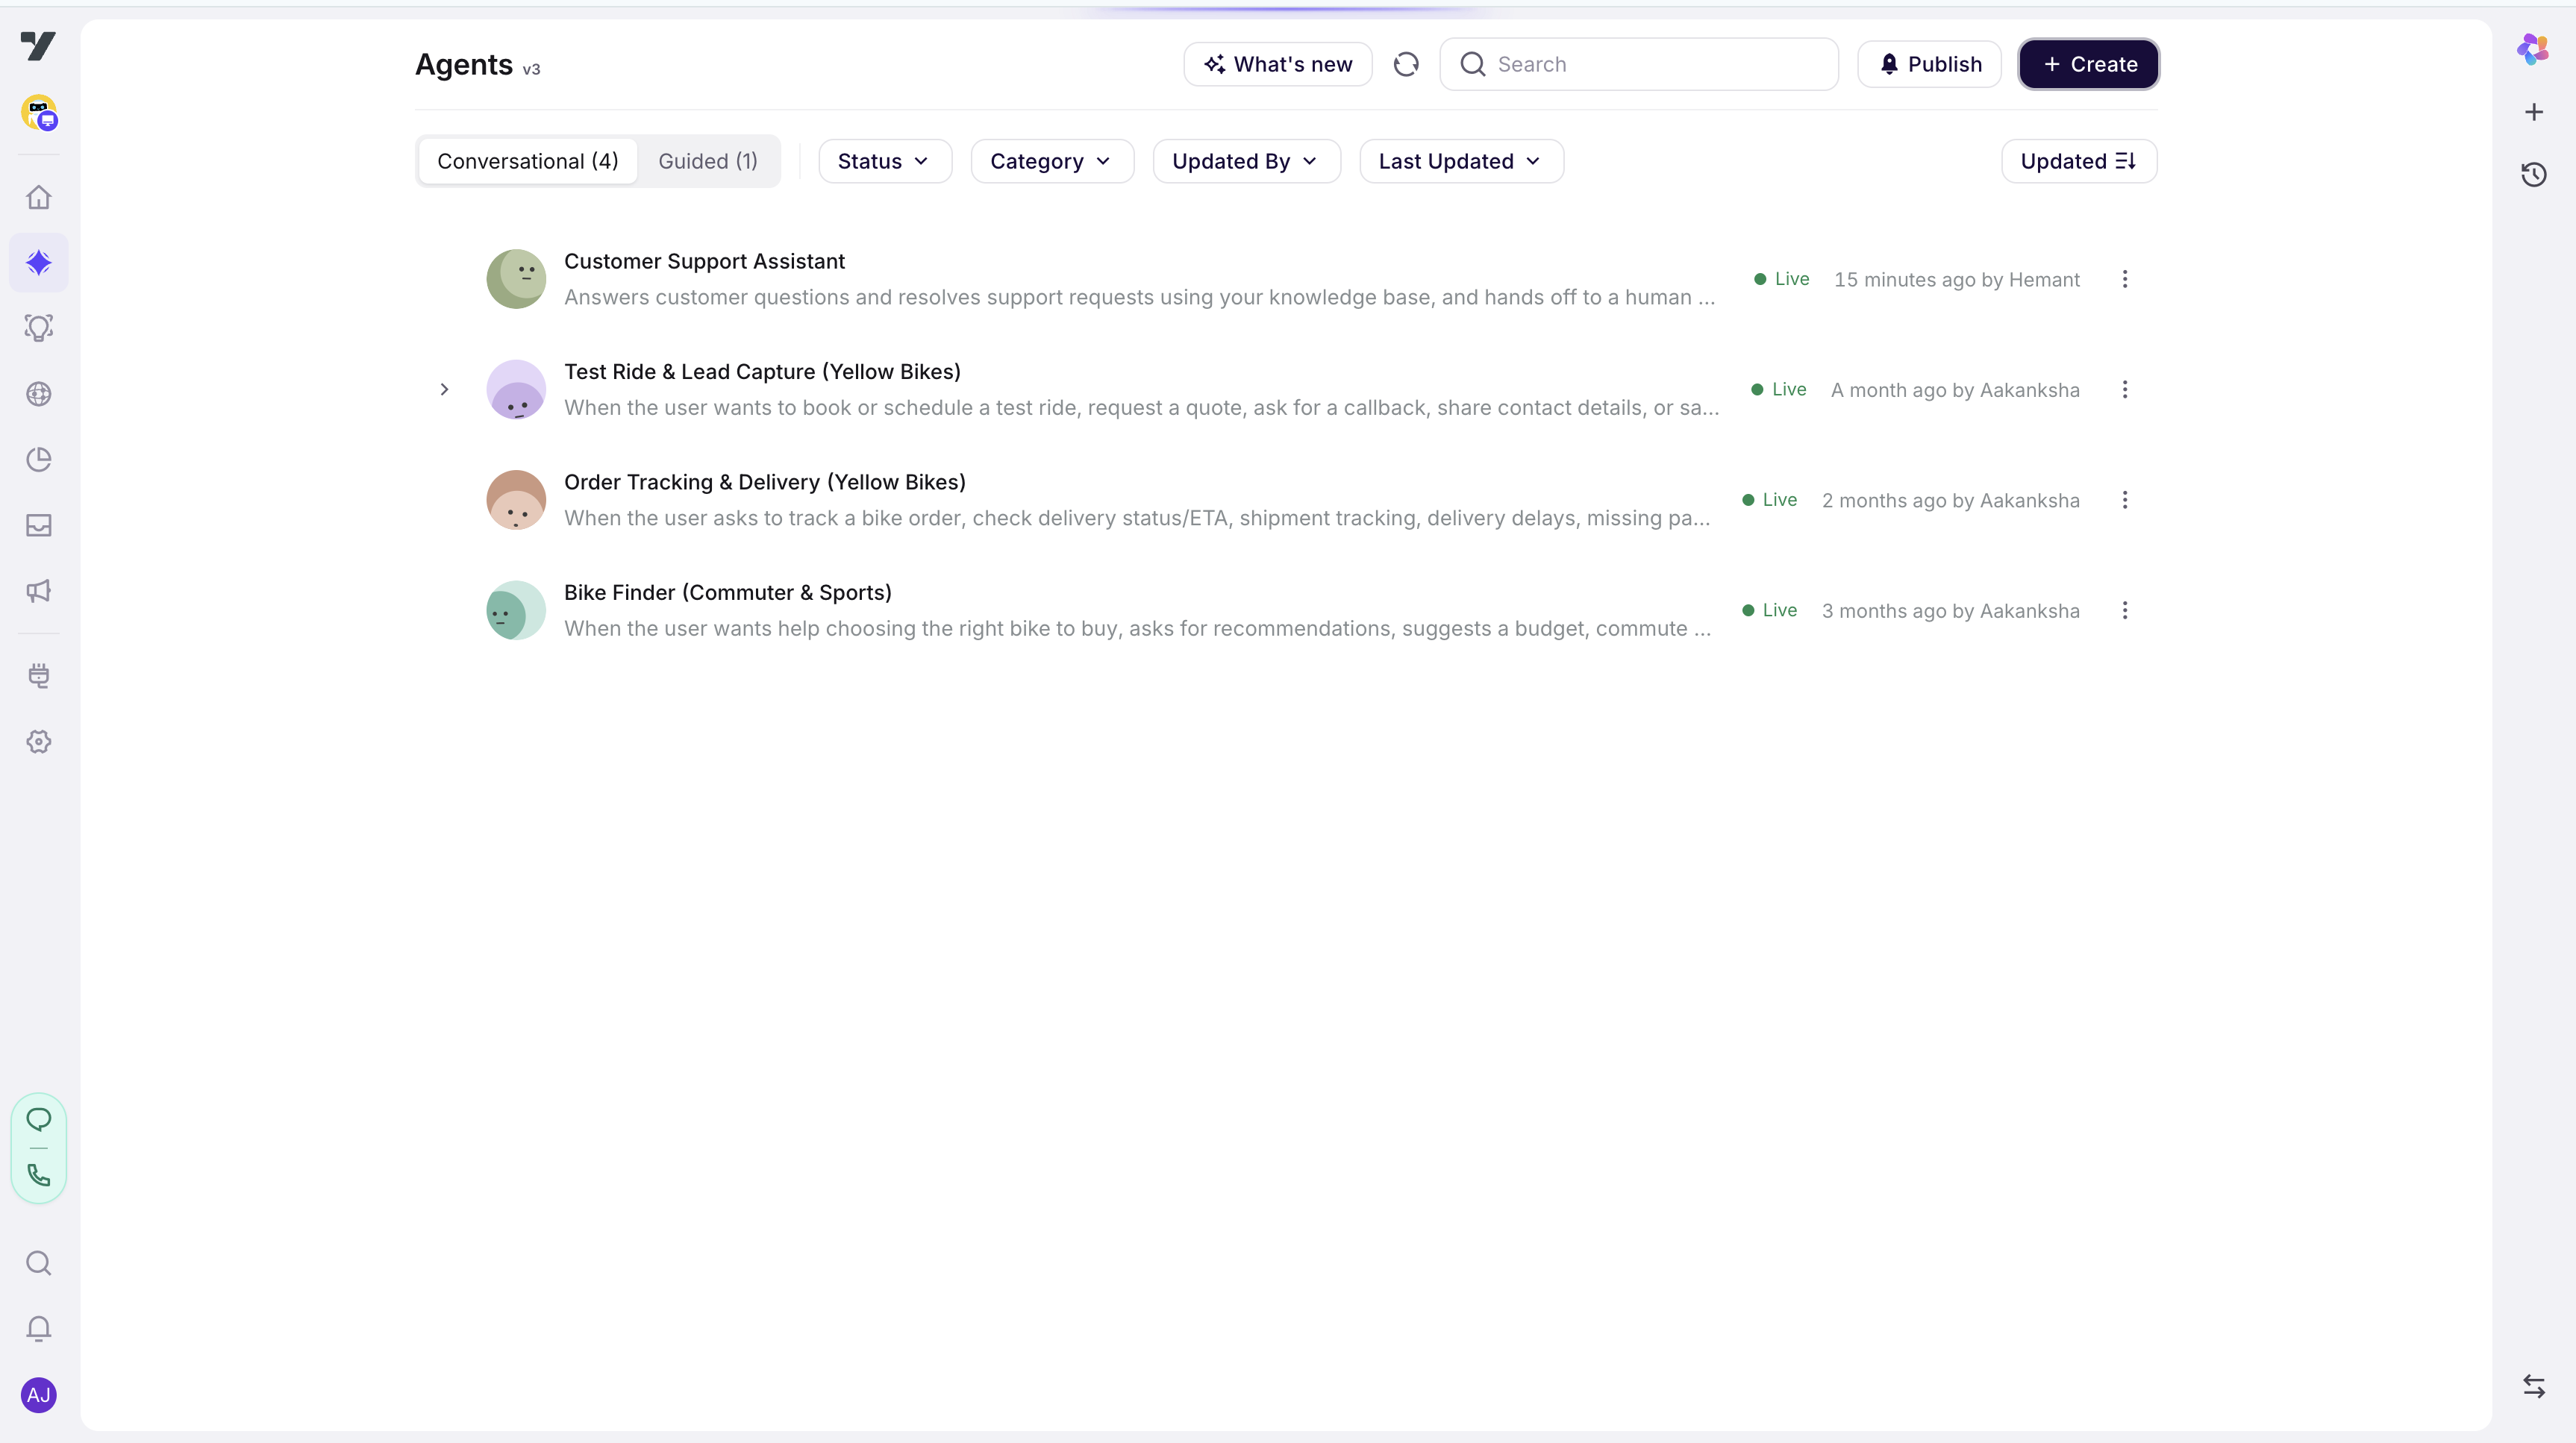Click the swap arrows icon bottom right

pos(2533,1386)
